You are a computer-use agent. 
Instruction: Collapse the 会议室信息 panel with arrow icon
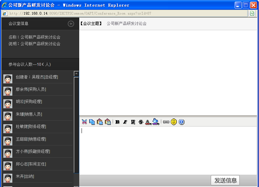tap(71, 24)
